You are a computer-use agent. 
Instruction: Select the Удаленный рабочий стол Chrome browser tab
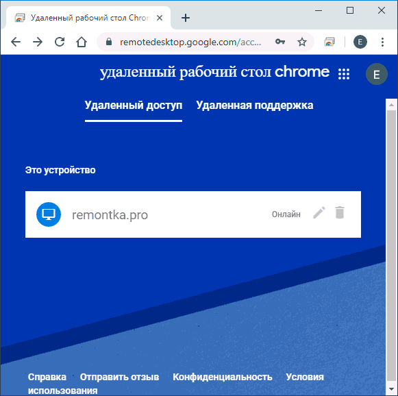[88, 18]
